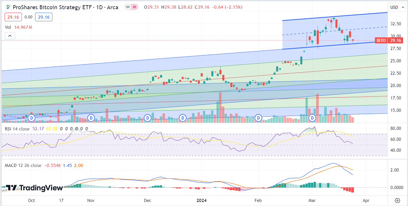408x206 pixels.
Task: Click the red 29.16 sell price button
Action: pyautogui.click(x=13, y=17)
